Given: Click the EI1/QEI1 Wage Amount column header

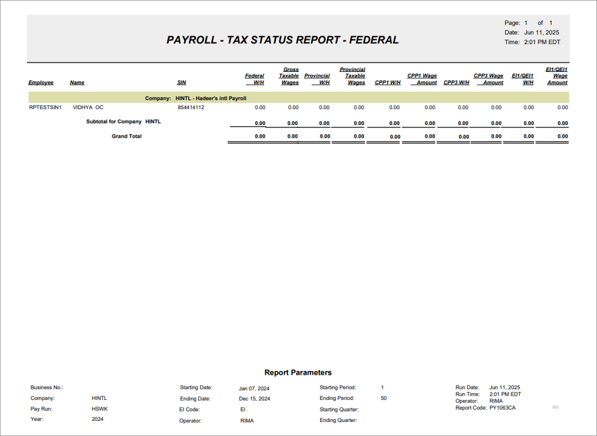Looking at the screenshot, I should click(557, 76).
